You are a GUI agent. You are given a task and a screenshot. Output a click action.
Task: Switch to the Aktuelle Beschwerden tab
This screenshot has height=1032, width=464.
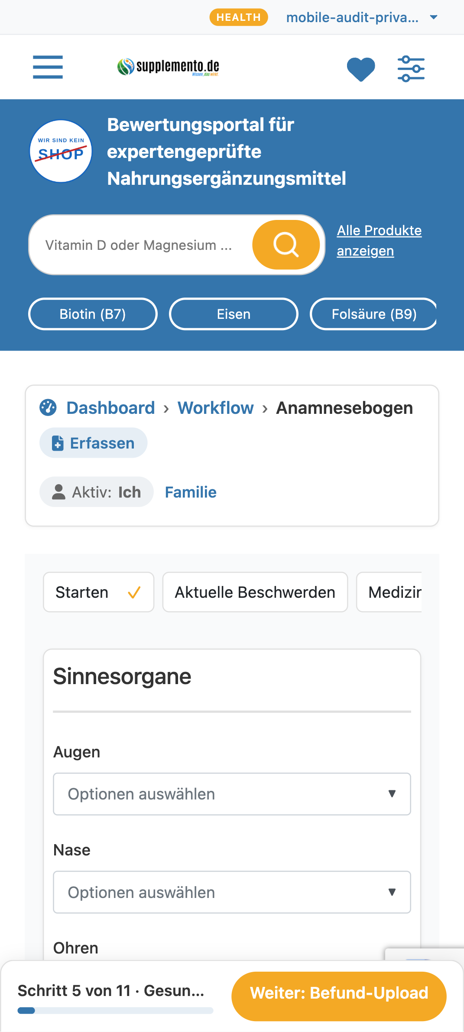coord(255,592)
